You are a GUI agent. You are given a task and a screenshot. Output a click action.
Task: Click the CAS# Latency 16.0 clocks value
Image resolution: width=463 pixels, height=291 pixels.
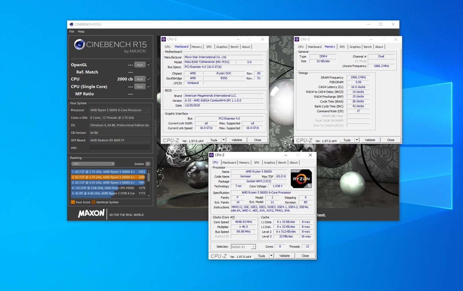[358, 87]
